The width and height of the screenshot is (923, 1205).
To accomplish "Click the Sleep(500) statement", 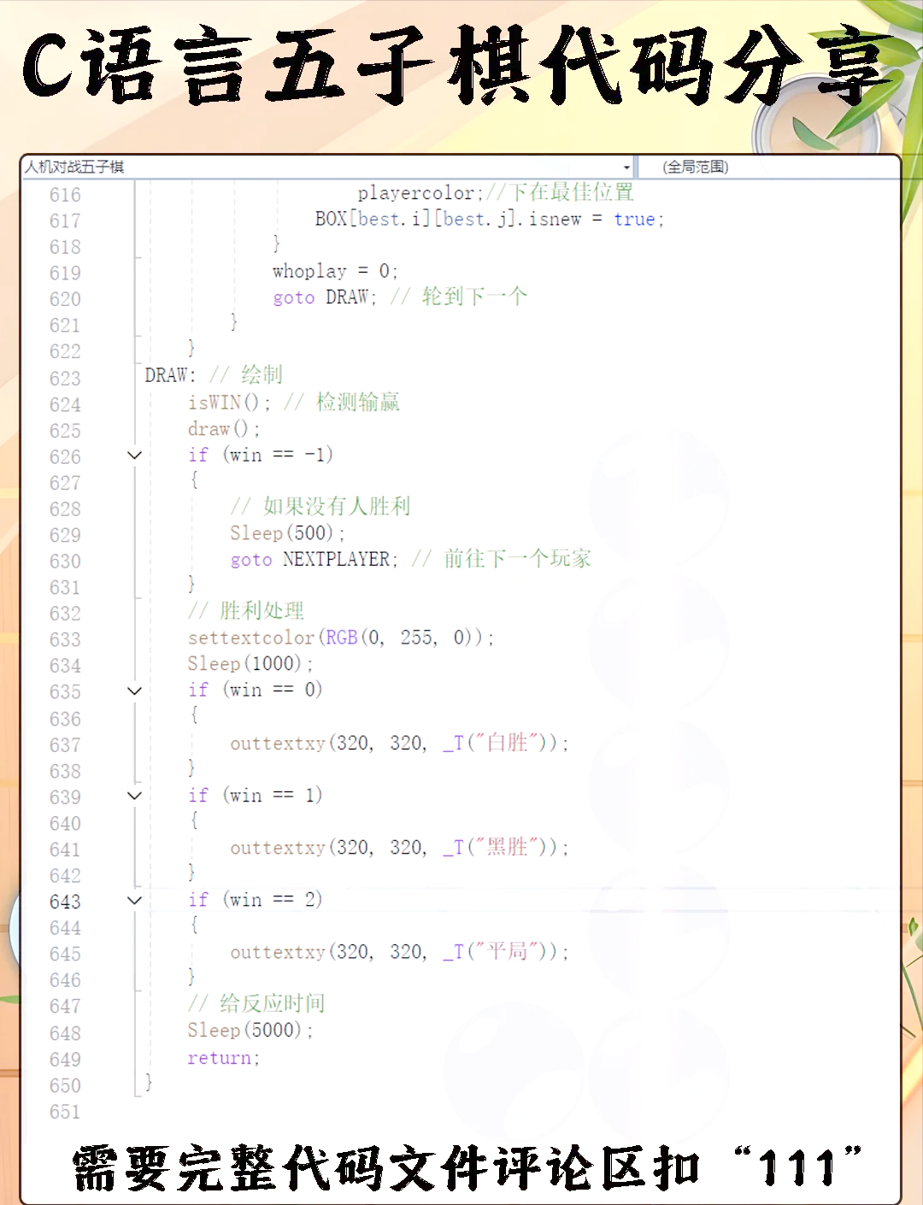I will click(286, 533).
